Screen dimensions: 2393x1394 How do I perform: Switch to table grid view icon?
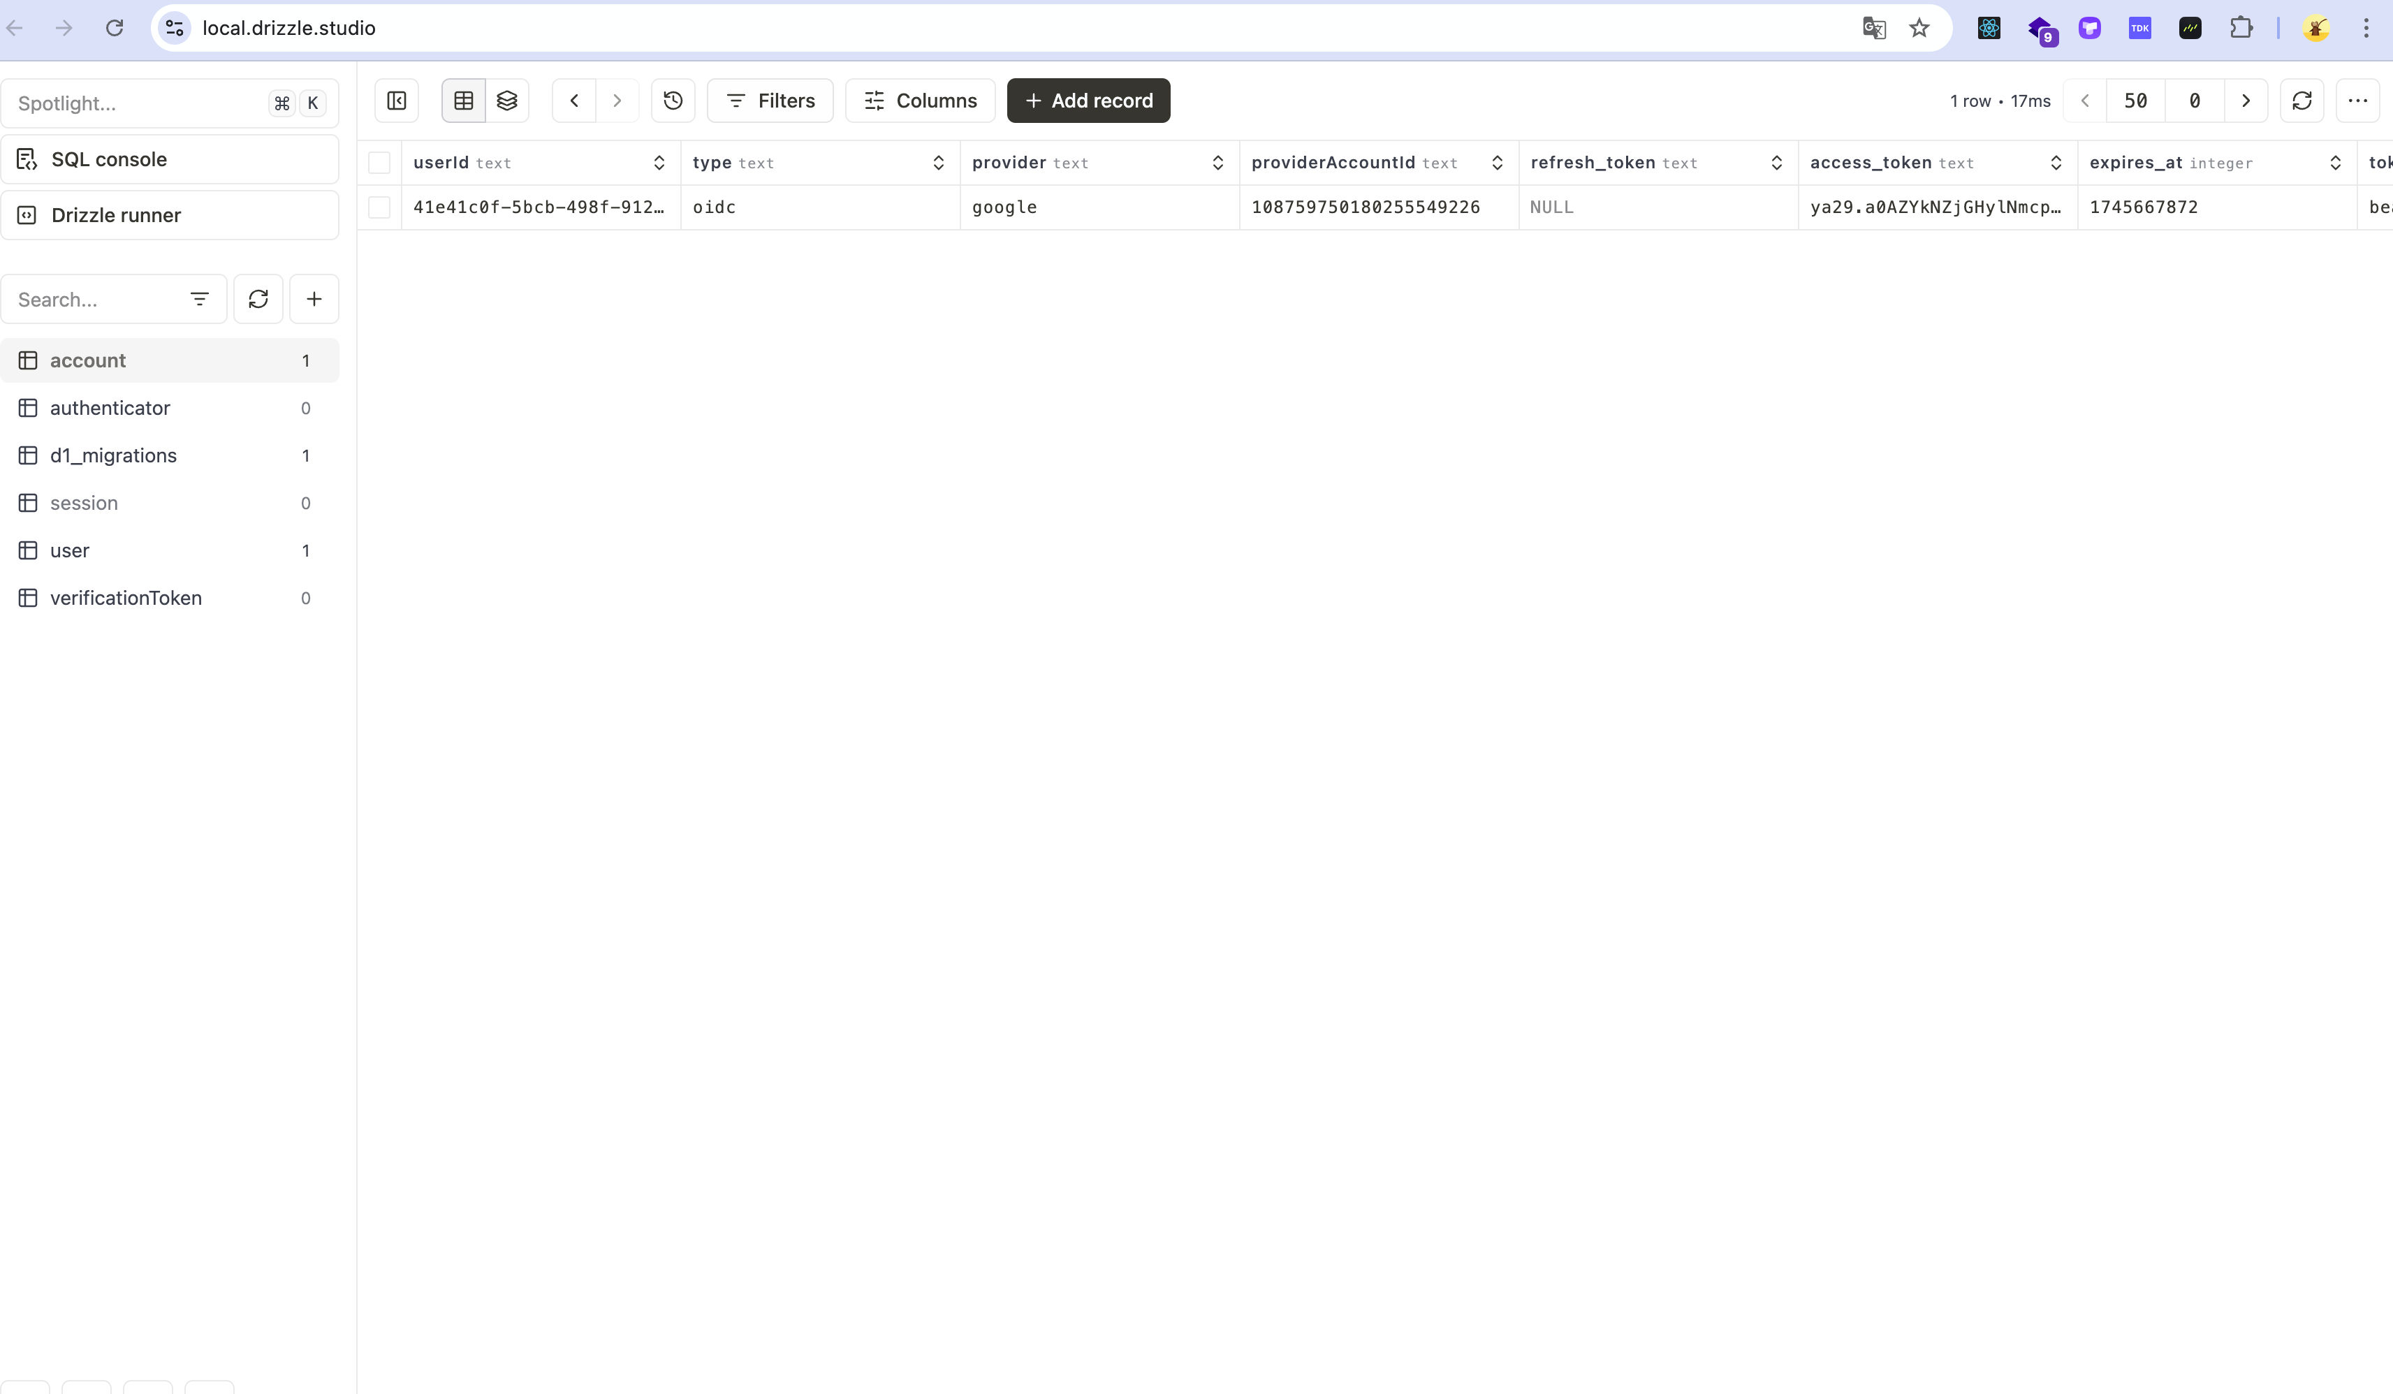[463, 101]
